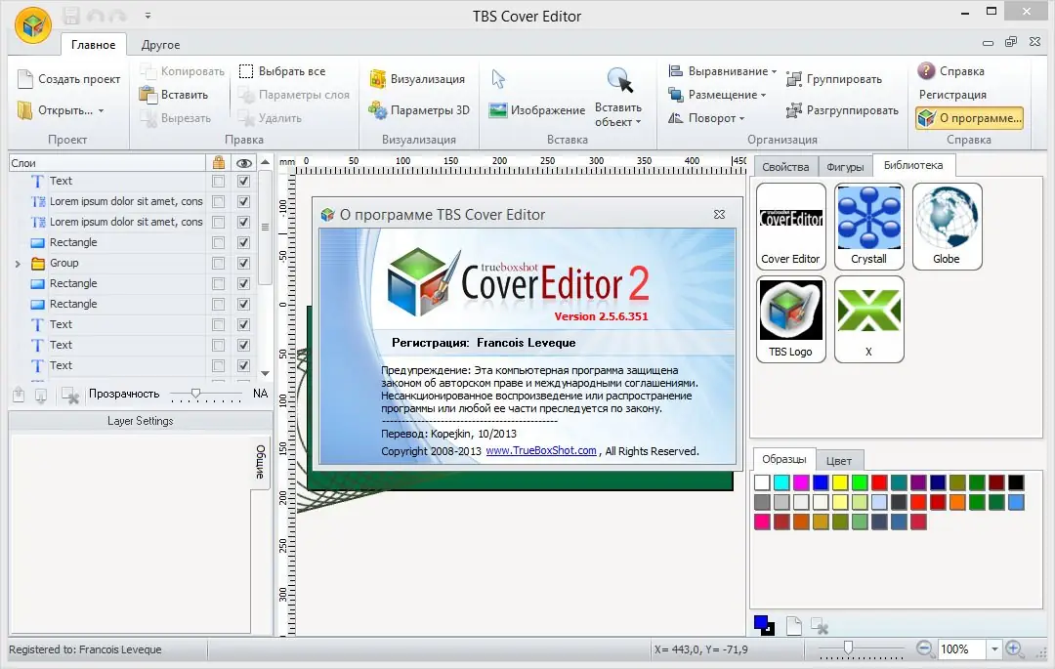Toggle lock checkbox of first Text layer

[218, 181]
